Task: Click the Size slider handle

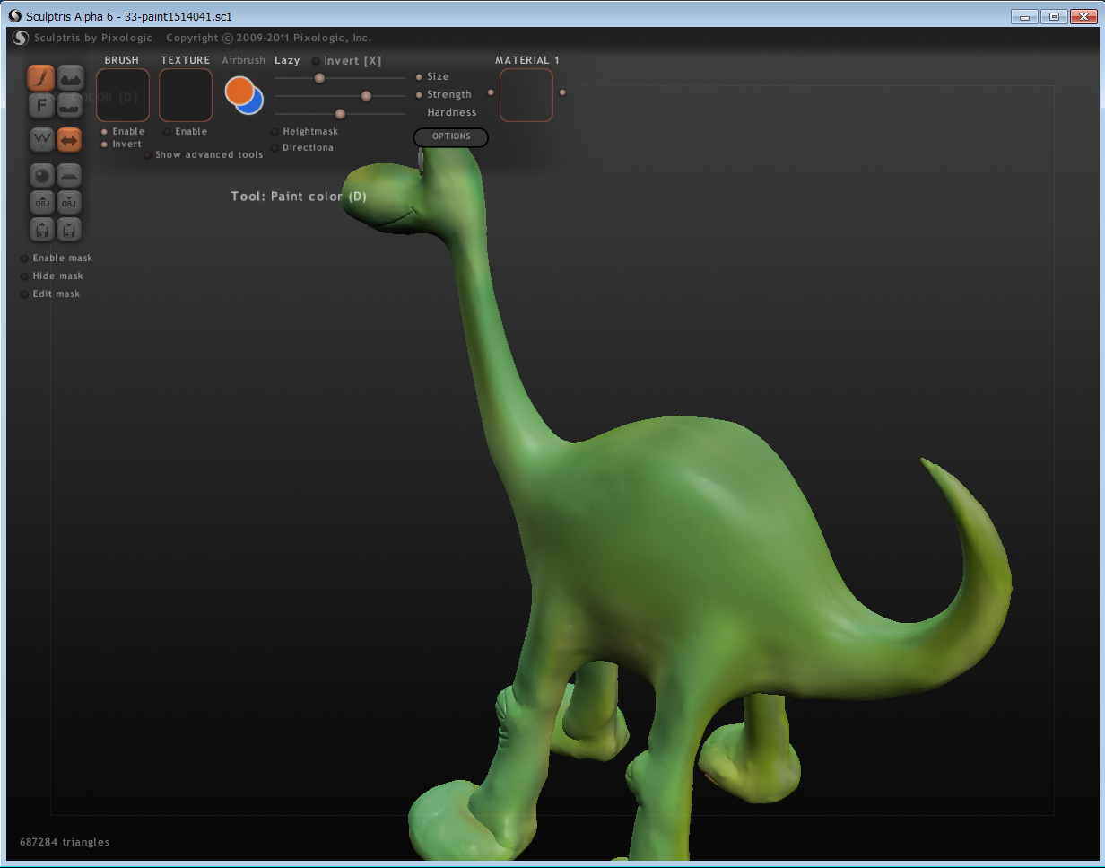Action: [x=319, y=78]
